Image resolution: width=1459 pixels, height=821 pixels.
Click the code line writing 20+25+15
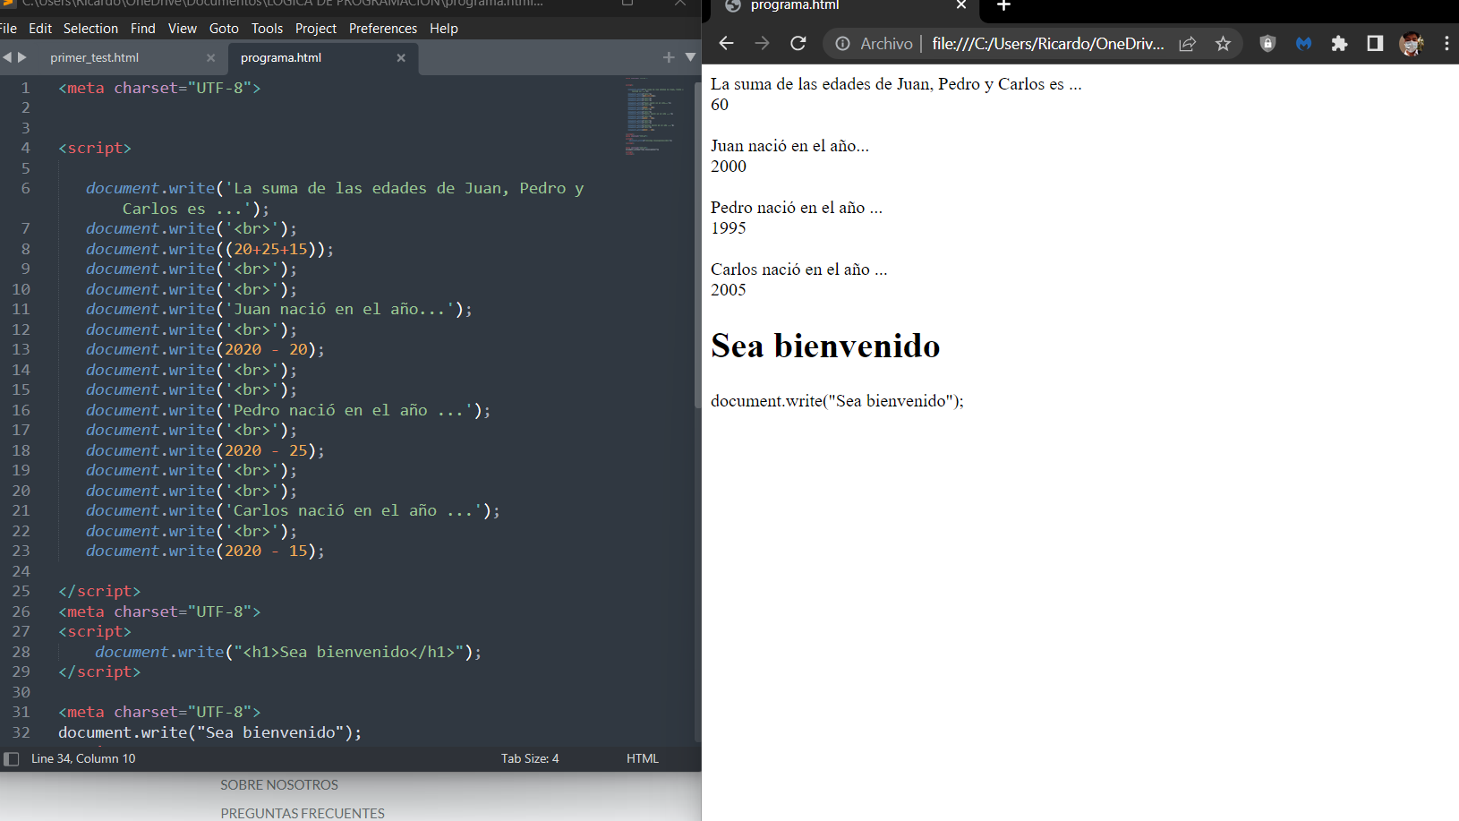click(x=209, y=249)
